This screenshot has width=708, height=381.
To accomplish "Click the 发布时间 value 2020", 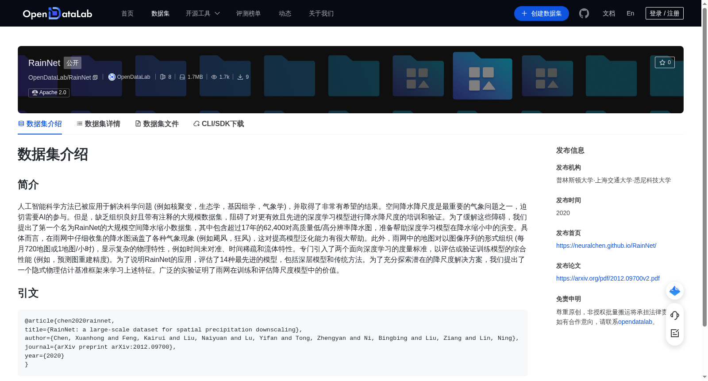I will 563,213.
